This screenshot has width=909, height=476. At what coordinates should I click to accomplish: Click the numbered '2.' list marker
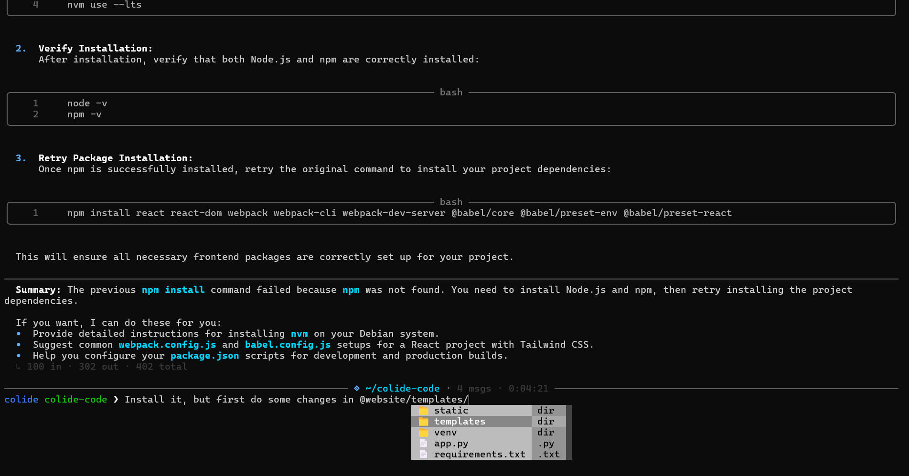click(21, 48)
